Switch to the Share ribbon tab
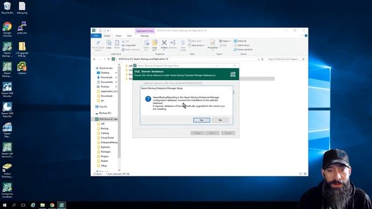 click(119, 36)
